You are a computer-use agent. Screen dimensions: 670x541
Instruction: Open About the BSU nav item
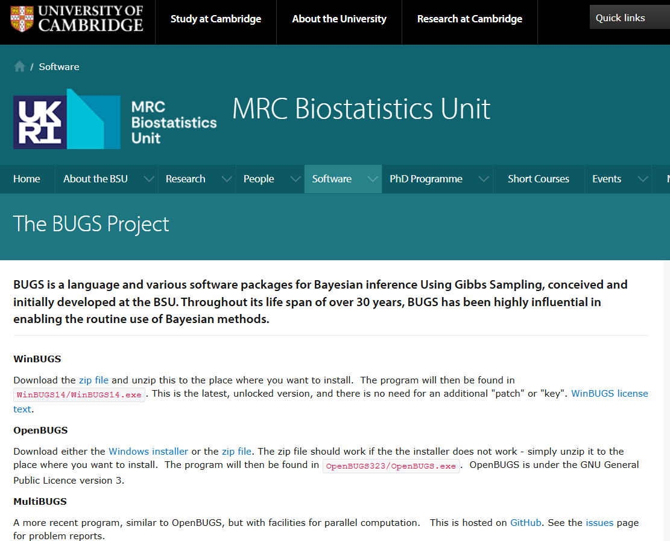click(x=95, y=179)
